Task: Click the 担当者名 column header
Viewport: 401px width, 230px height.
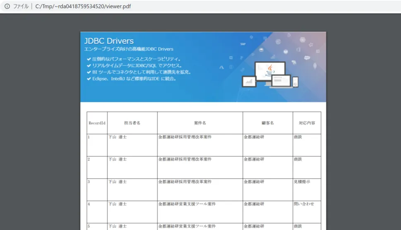Action: pyautogui.click(x=132, y=123)
